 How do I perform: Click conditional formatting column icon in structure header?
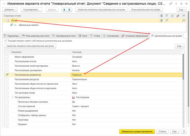178,16
